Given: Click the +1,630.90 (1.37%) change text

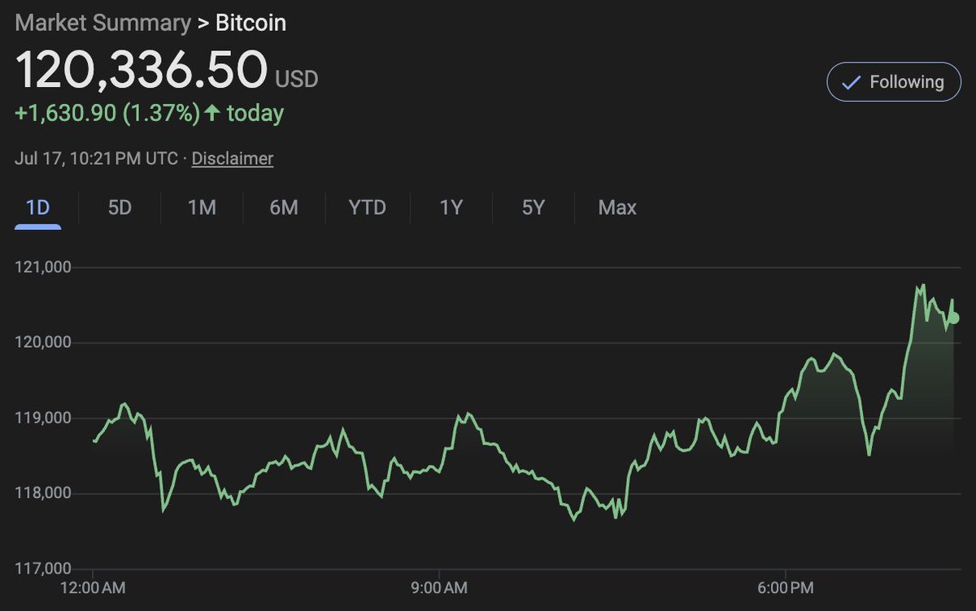Looking at the screenshot, I should (107, 113).
